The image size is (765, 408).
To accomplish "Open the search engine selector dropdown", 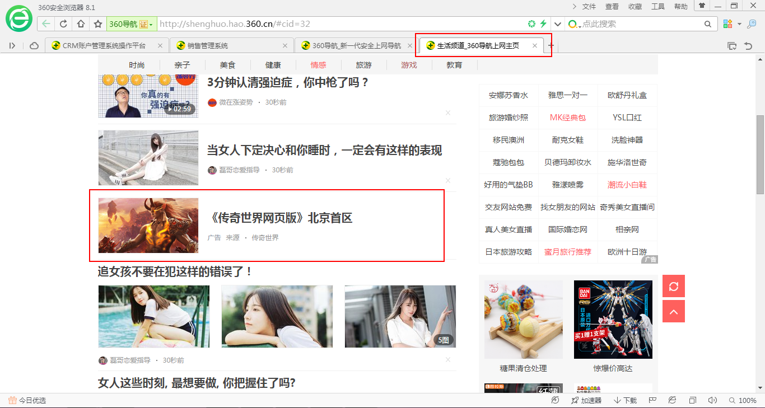I will pyautogui.click(x=575, y=24).
